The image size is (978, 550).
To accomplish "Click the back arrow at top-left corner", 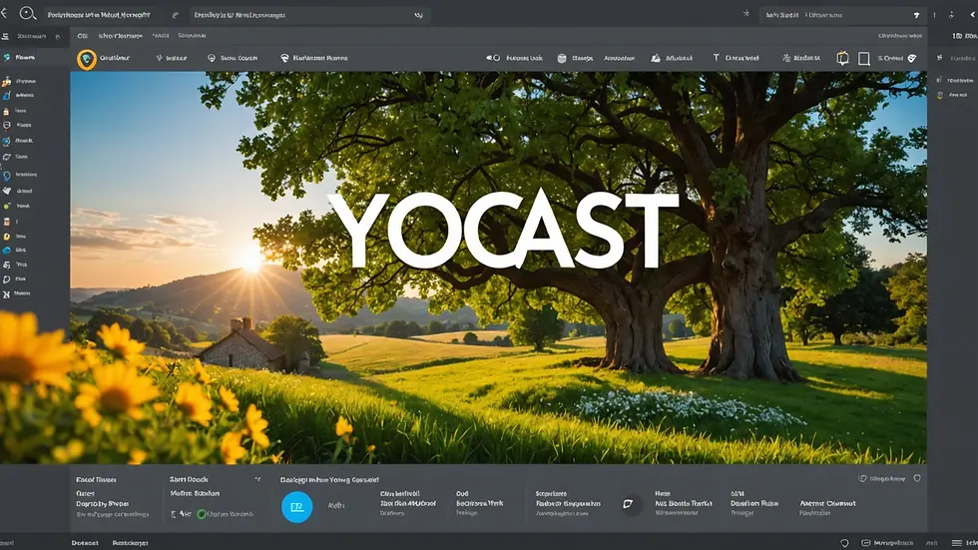I will 4,13.
